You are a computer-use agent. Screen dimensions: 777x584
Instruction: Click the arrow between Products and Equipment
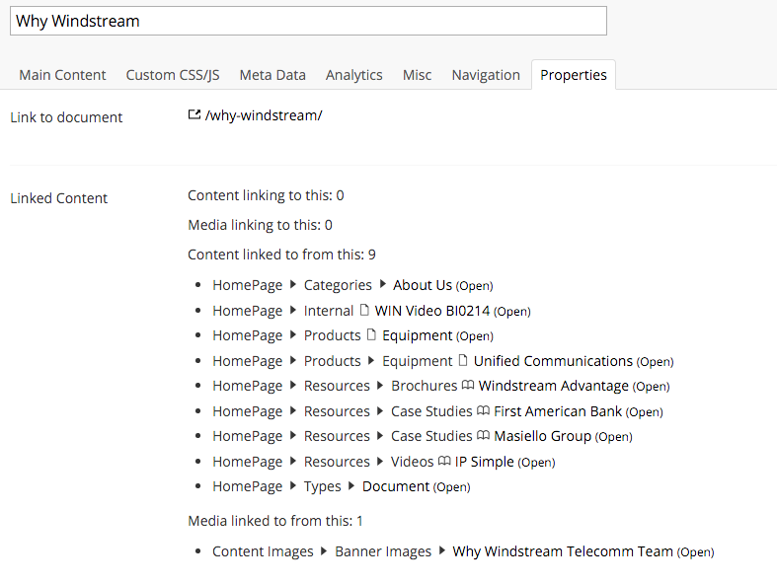pyautogui.click(x=371, y=360)
